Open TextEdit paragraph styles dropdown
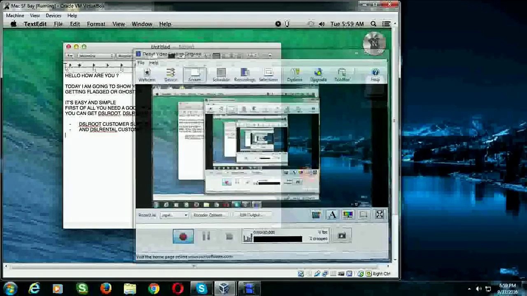Screen dimensions: 527x296 point(69,56)
